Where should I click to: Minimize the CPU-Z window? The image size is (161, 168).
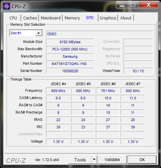pos(122,5)
